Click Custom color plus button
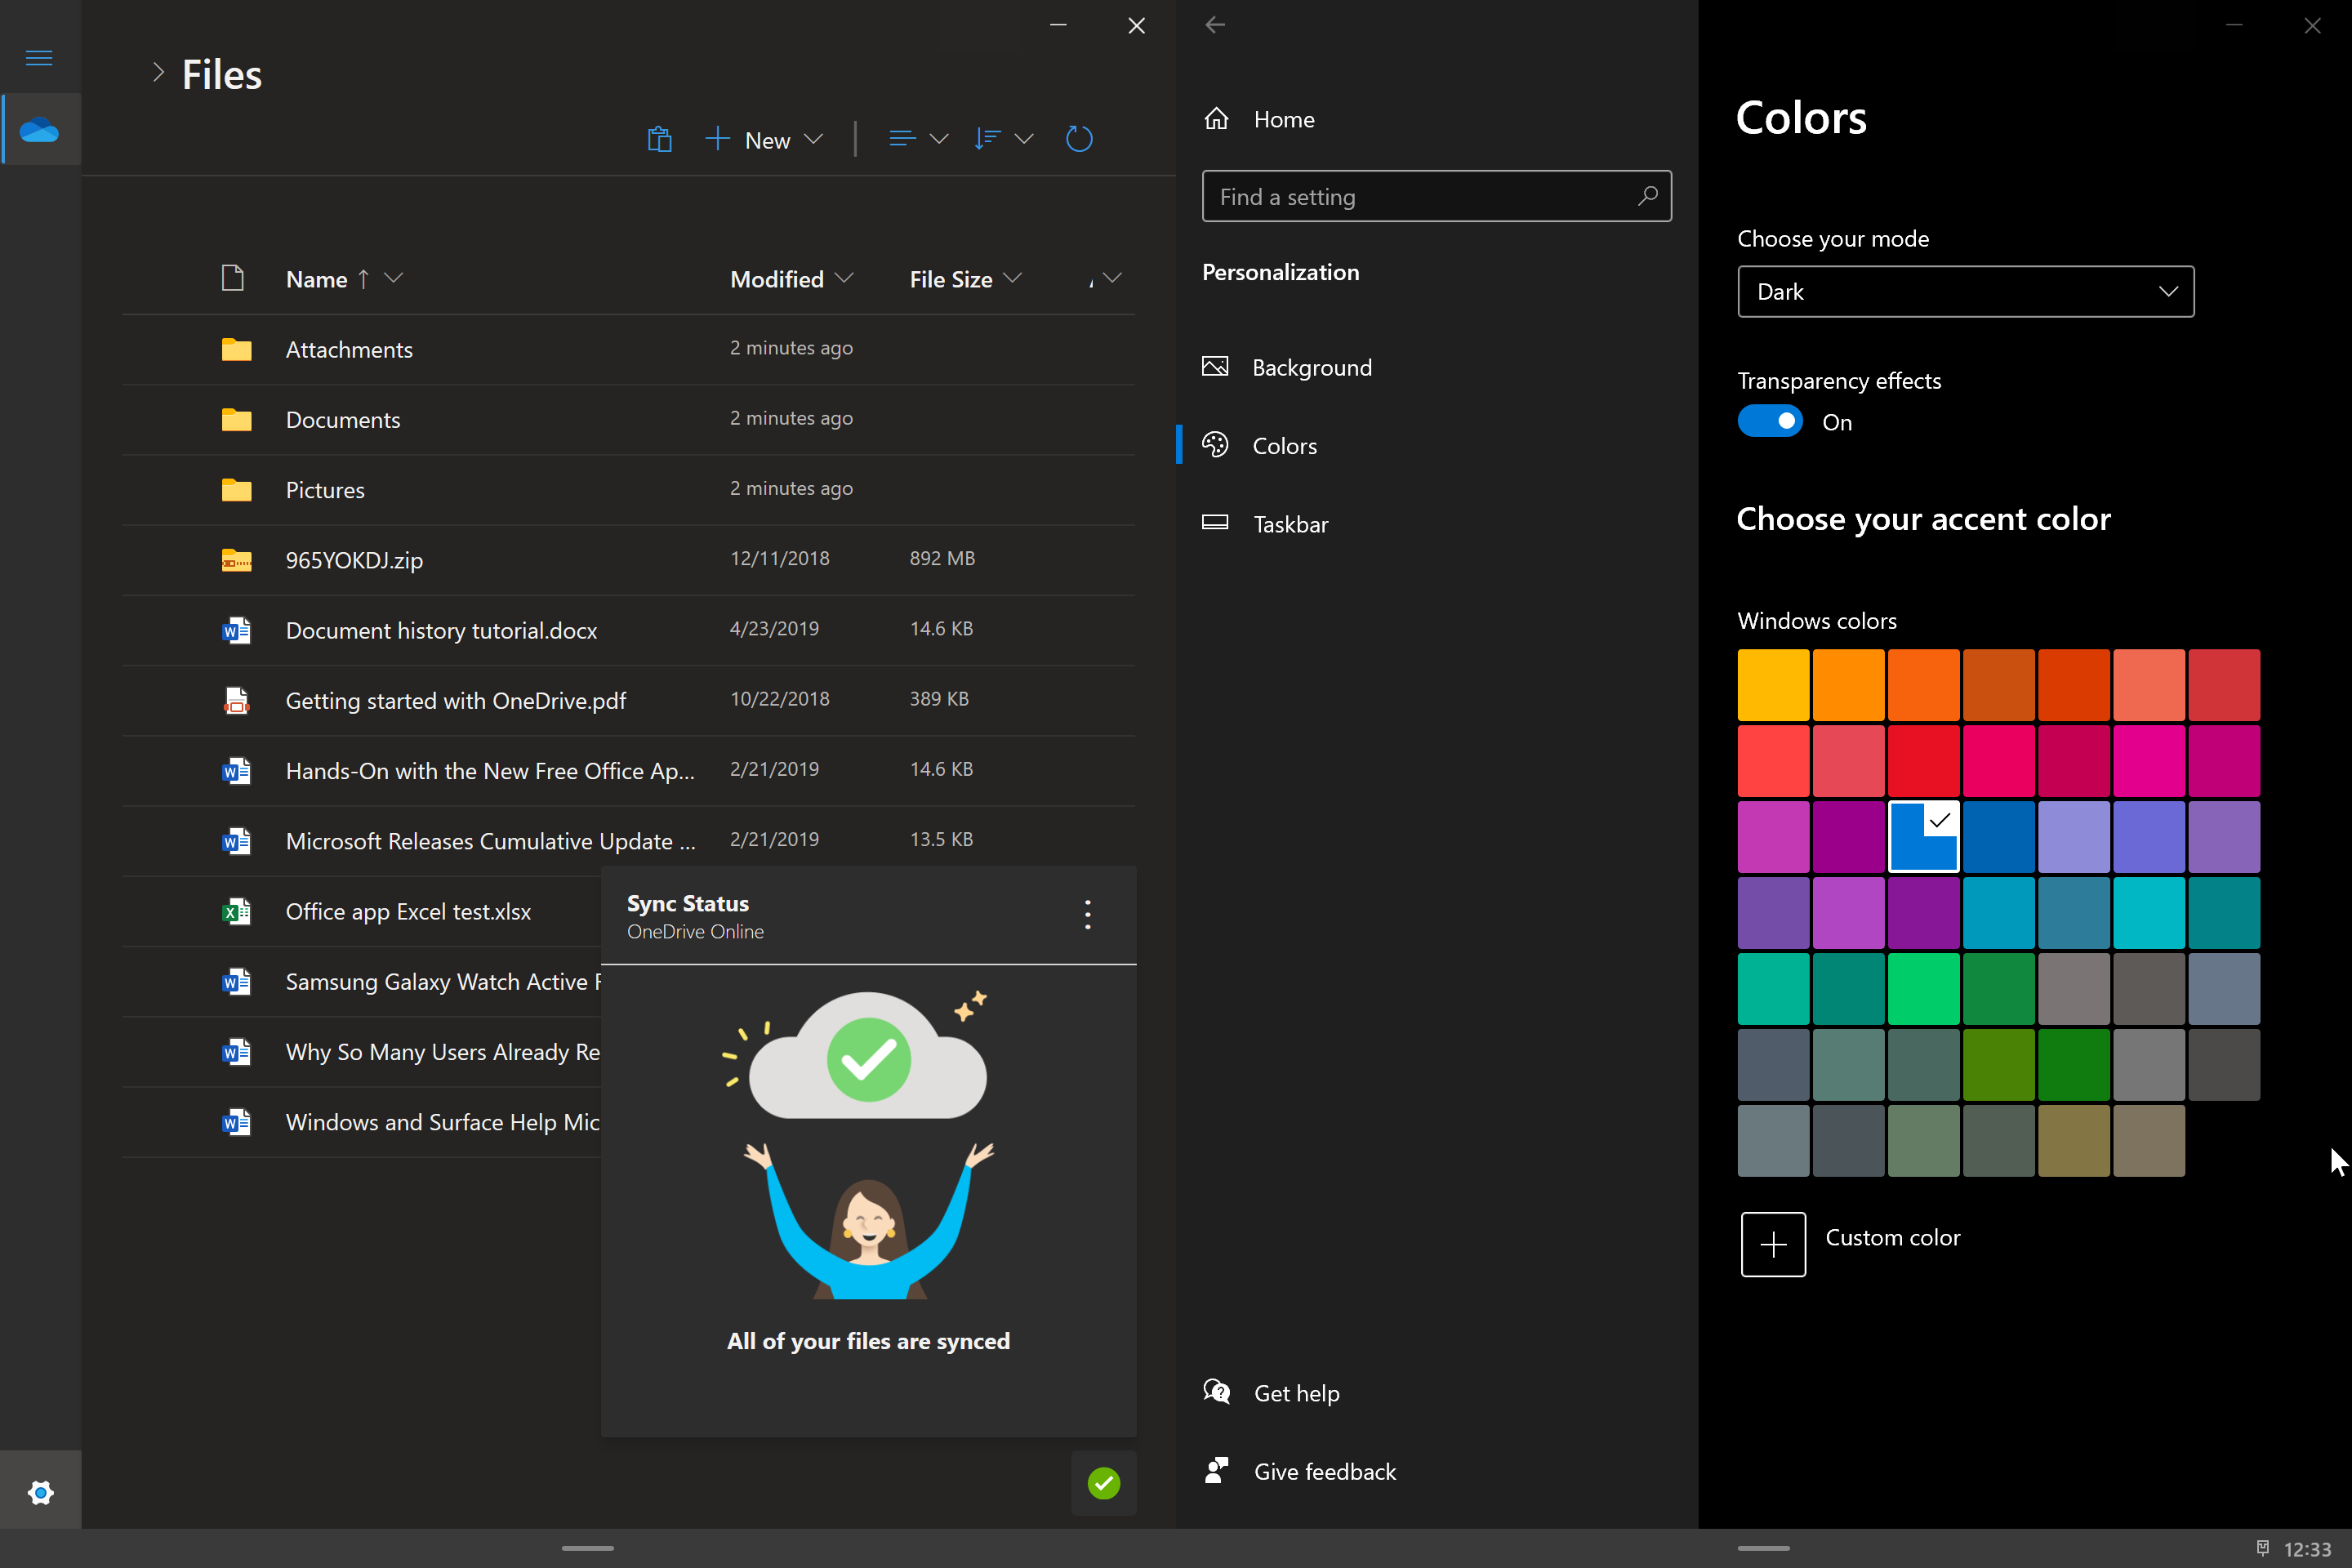 pos(1775,1242)
